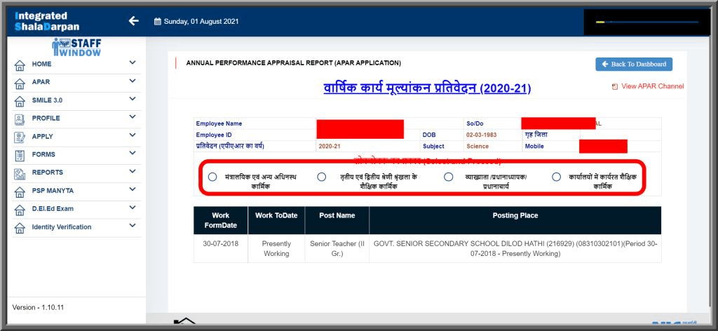Click the calendar icon beside the date
The width and height of the screenshot is (718, 331).
[158, 22]
